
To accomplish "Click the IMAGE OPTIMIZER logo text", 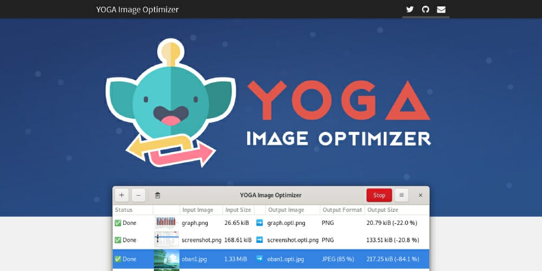I will tap(339, 138).
